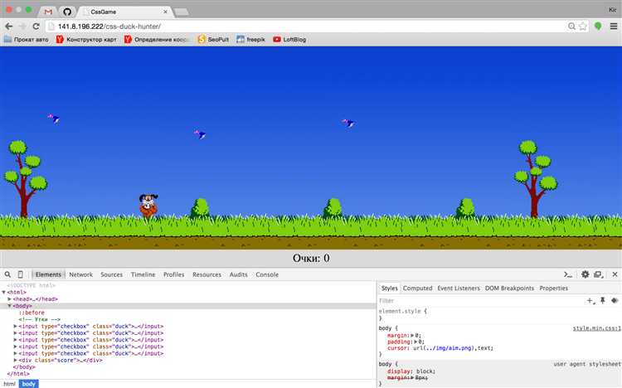Click the laughing dog in the grass
Screen dimensions: 622x388
(148, 205)
